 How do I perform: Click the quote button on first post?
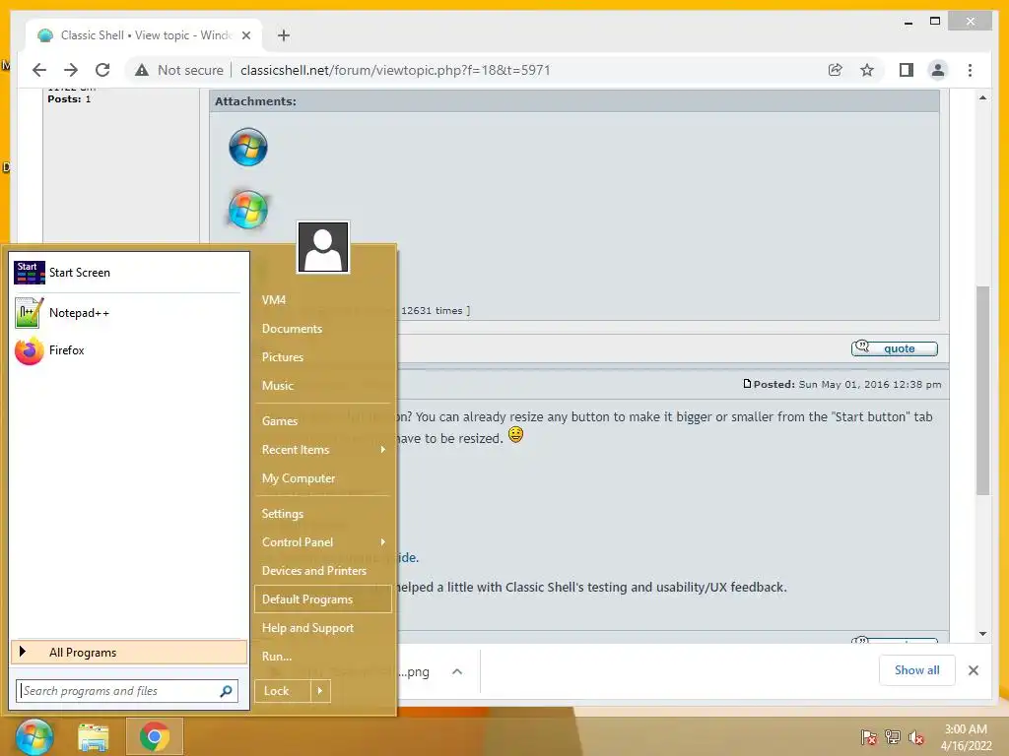point(895,348)
